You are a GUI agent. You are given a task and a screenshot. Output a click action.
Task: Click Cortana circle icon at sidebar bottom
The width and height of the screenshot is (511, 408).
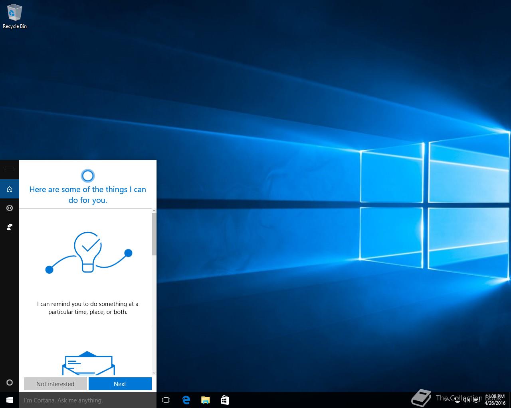(x=10, y=382)
